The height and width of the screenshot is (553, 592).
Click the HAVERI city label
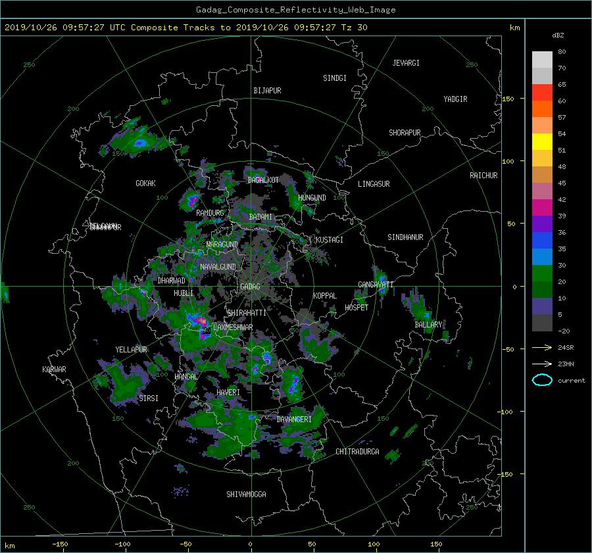point(228,393)
